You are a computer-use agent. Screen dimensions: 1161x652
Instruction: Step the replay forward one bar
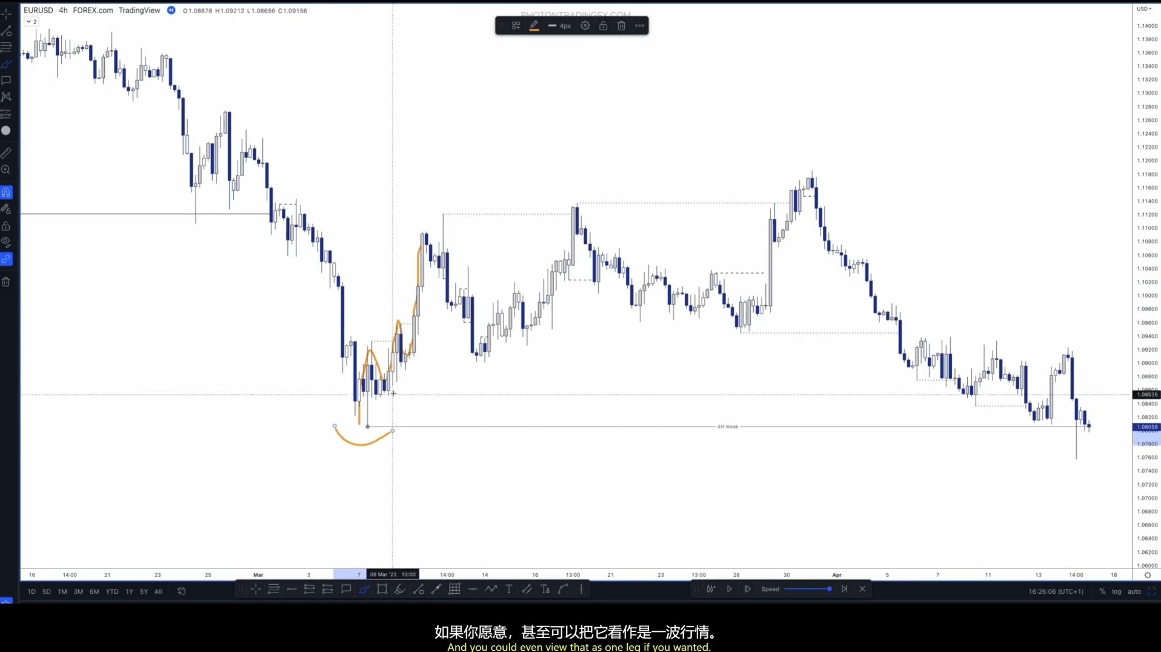point(747,589)
